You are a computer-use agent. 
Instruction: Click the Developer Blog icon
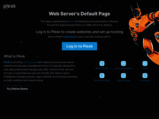[102, 76]
